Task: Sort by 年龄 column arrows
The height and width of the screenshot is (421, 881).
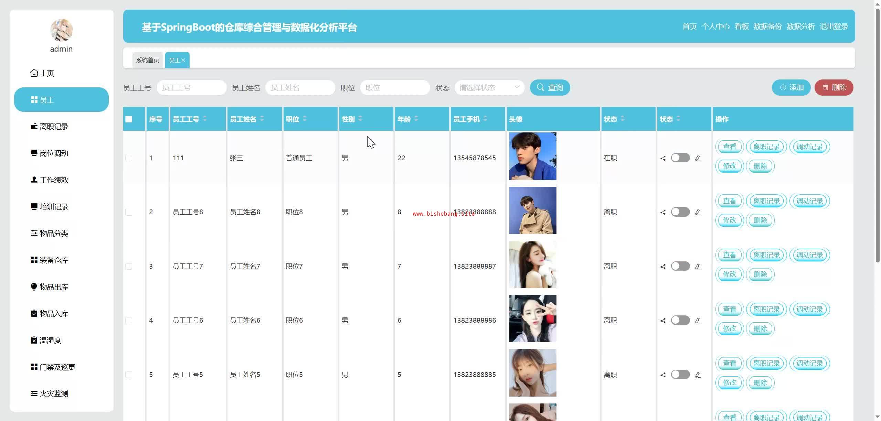Action: click(x=416, y=119)
